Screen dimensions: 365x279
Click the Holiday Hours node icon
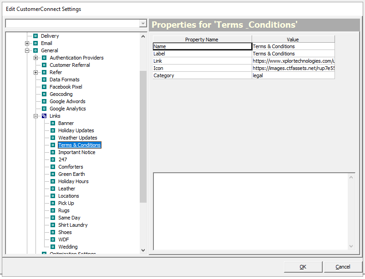coord(53,181)
